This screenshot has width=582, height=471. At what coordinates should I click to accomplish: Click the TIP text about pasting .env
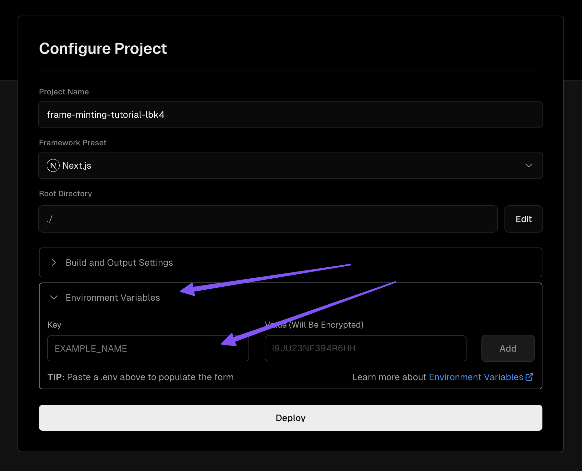point(140,377)
